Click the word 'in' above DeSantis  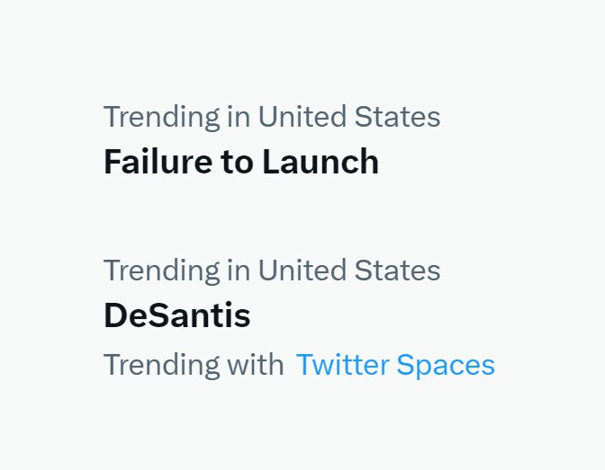pos(239,270)
